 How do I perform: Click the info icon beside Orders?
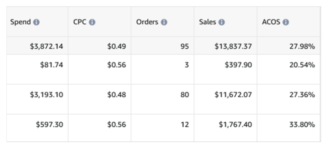[164, 22]
